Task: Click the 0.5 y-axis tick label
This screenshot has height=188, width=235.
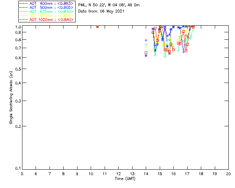Action: tap(18, 69)
